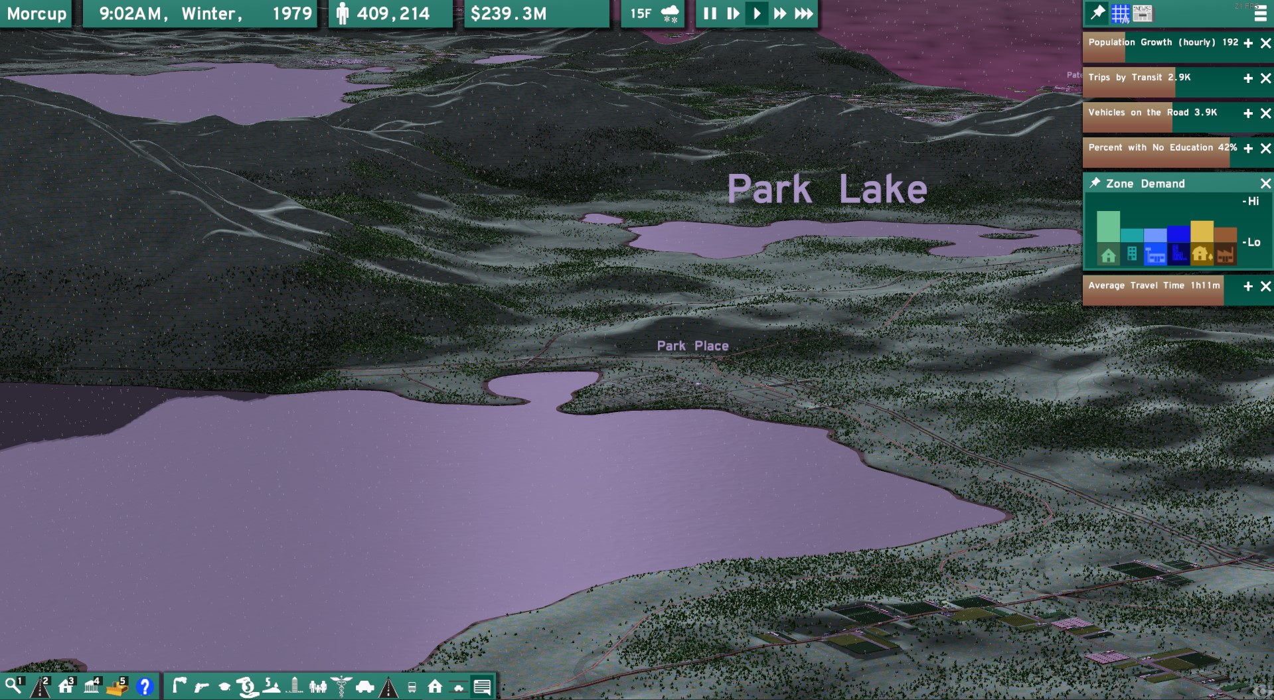Open the population 409,214 panel
Viewport: 1274px width, 700px height.
tap(390, 13)
